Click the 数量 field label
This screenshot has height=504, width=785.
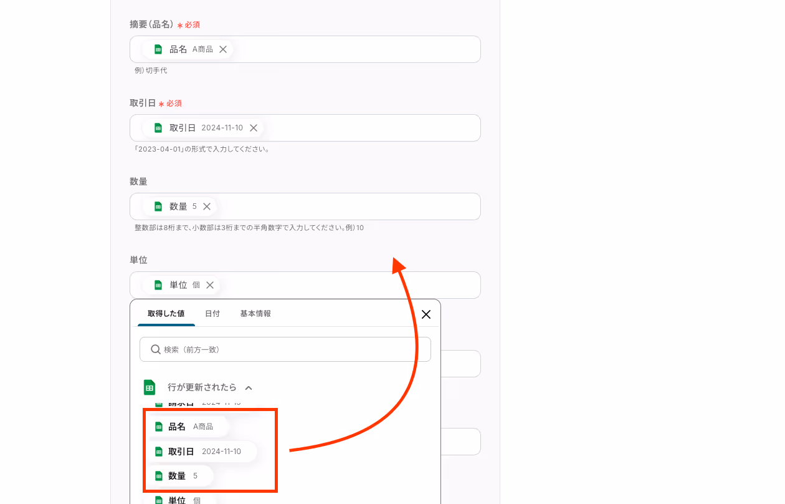138,182
